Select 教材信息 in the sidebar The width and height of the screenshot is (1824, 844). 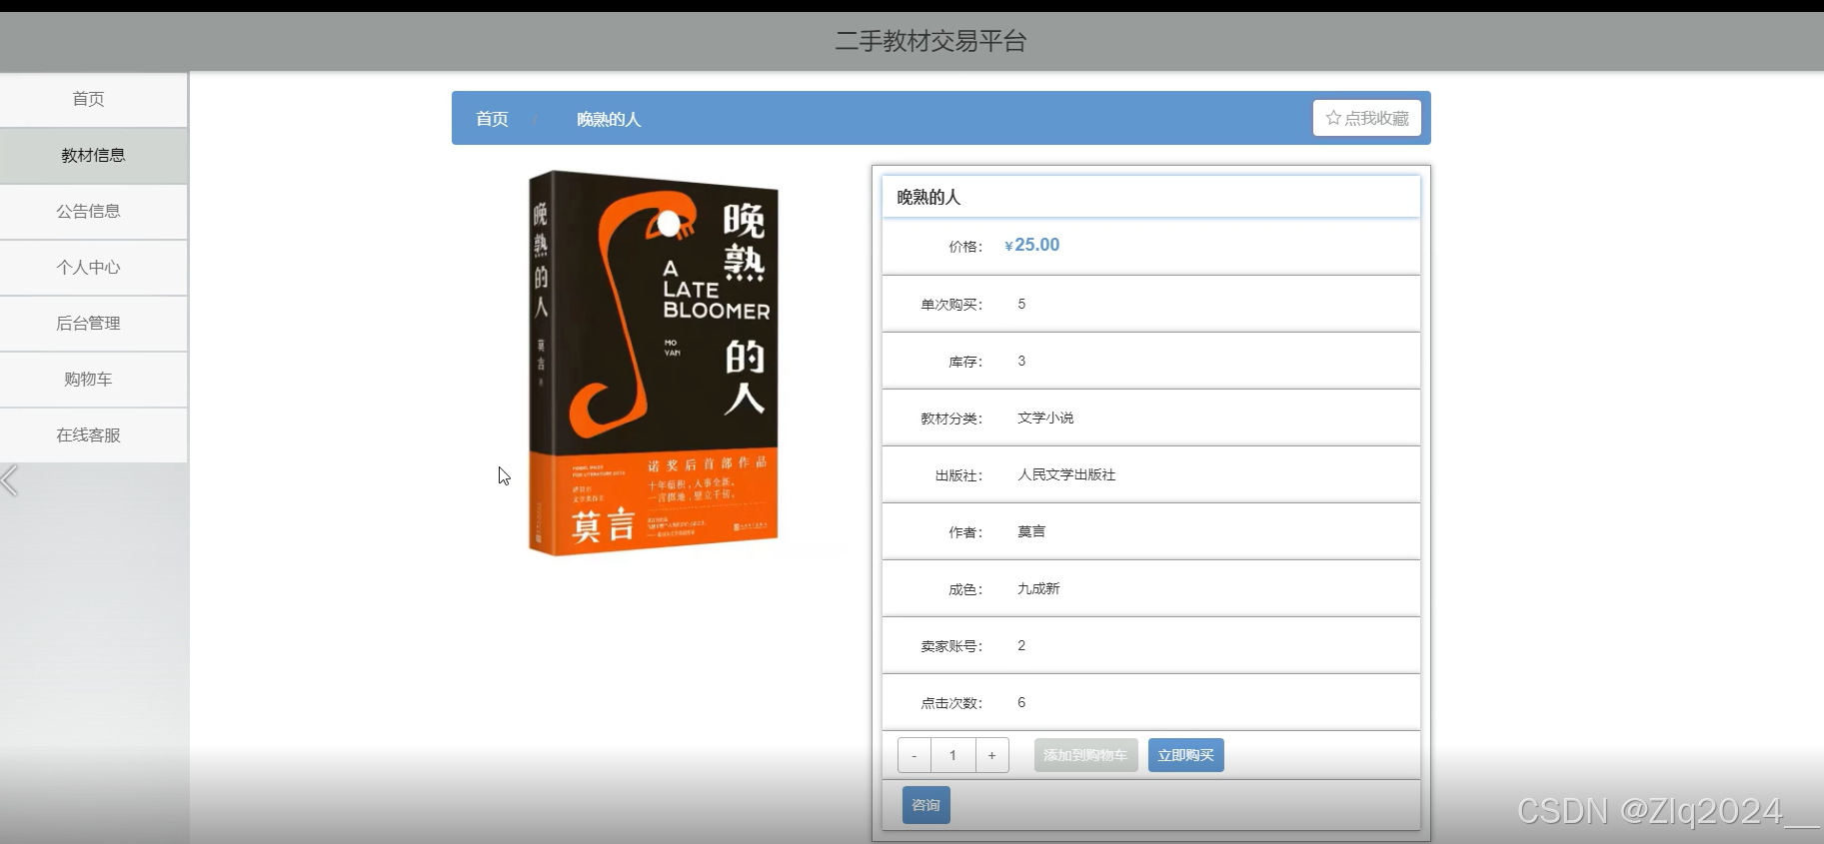click(93, 155)
